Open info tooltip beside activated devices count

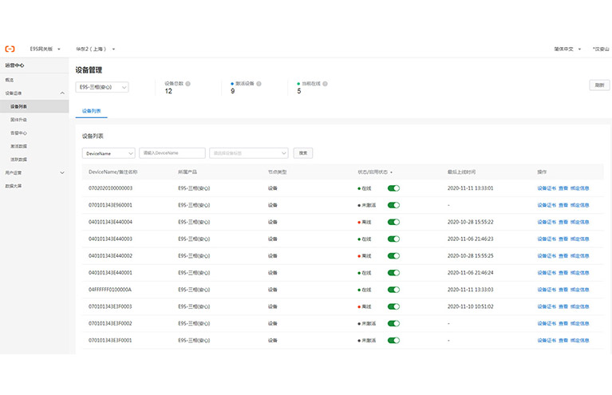[x=259, y=84]
